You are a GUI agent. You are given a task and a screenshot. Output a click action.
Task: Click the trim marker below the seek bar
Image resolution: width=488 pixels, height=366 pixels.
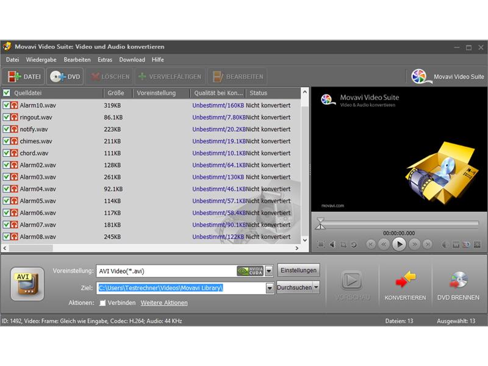[x=320, y=226]
